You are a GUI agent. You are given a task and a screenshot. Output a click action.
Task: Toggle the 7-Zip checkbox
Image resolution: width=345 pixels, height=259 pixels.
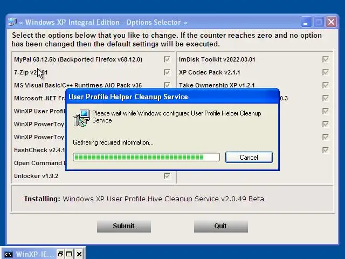pos(167,72)
